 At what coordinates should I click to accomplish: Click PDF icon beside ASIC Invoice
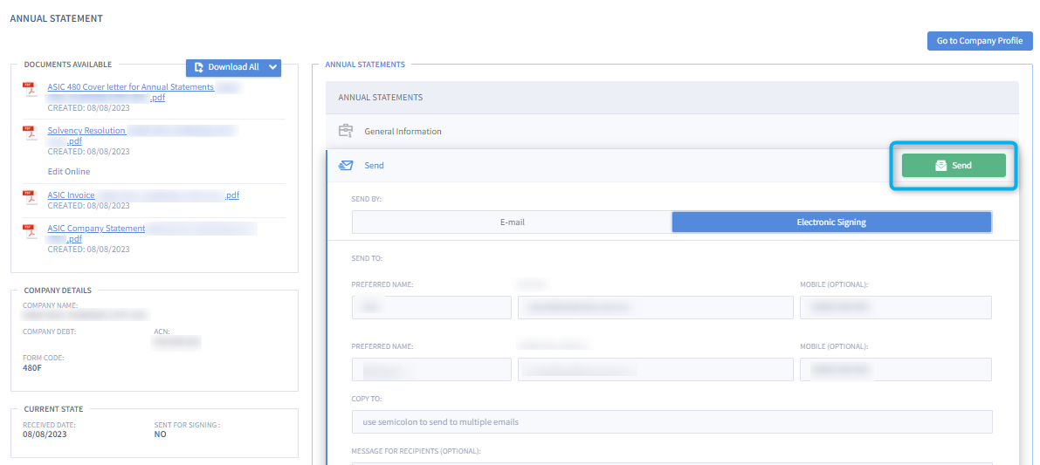coord(30,197)
